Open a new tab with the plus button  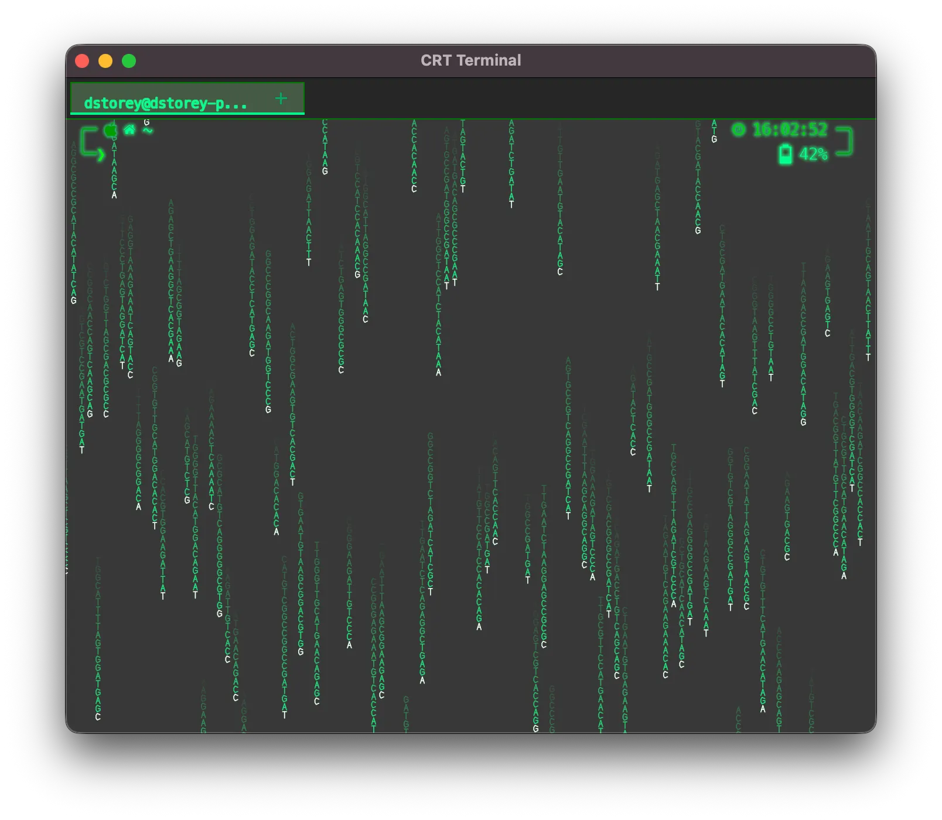(281, 98)
